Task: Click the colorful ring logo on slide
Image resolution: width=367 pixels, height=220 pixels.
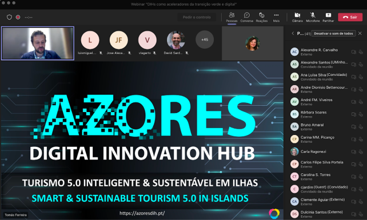Action: point(274,214)
